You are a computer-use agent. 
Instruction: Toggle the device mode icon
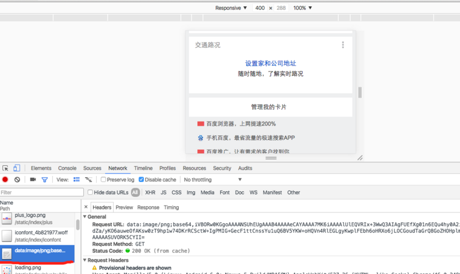click(17, 168)
